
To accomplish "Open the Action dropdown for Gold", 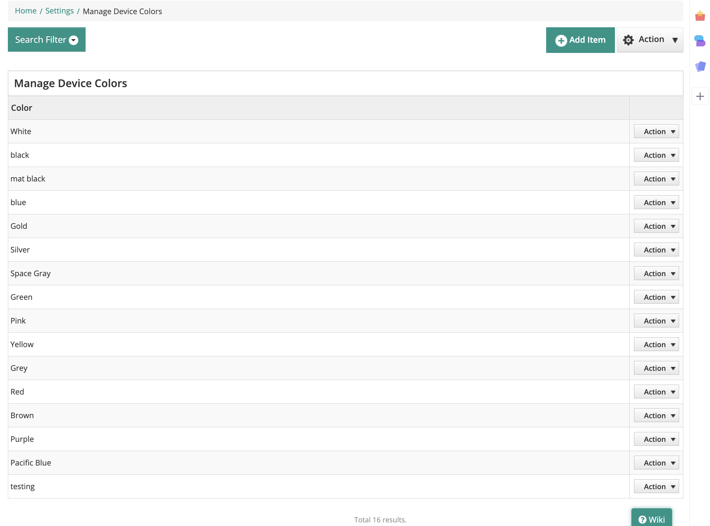I will pyautogui.click(x=656, y=226).
